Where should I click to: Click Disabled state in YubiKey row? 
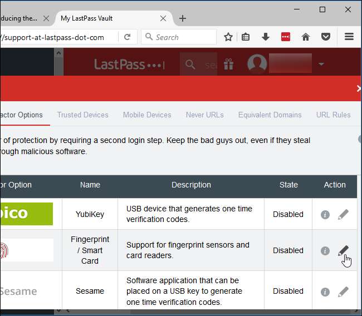pos(288,214)
